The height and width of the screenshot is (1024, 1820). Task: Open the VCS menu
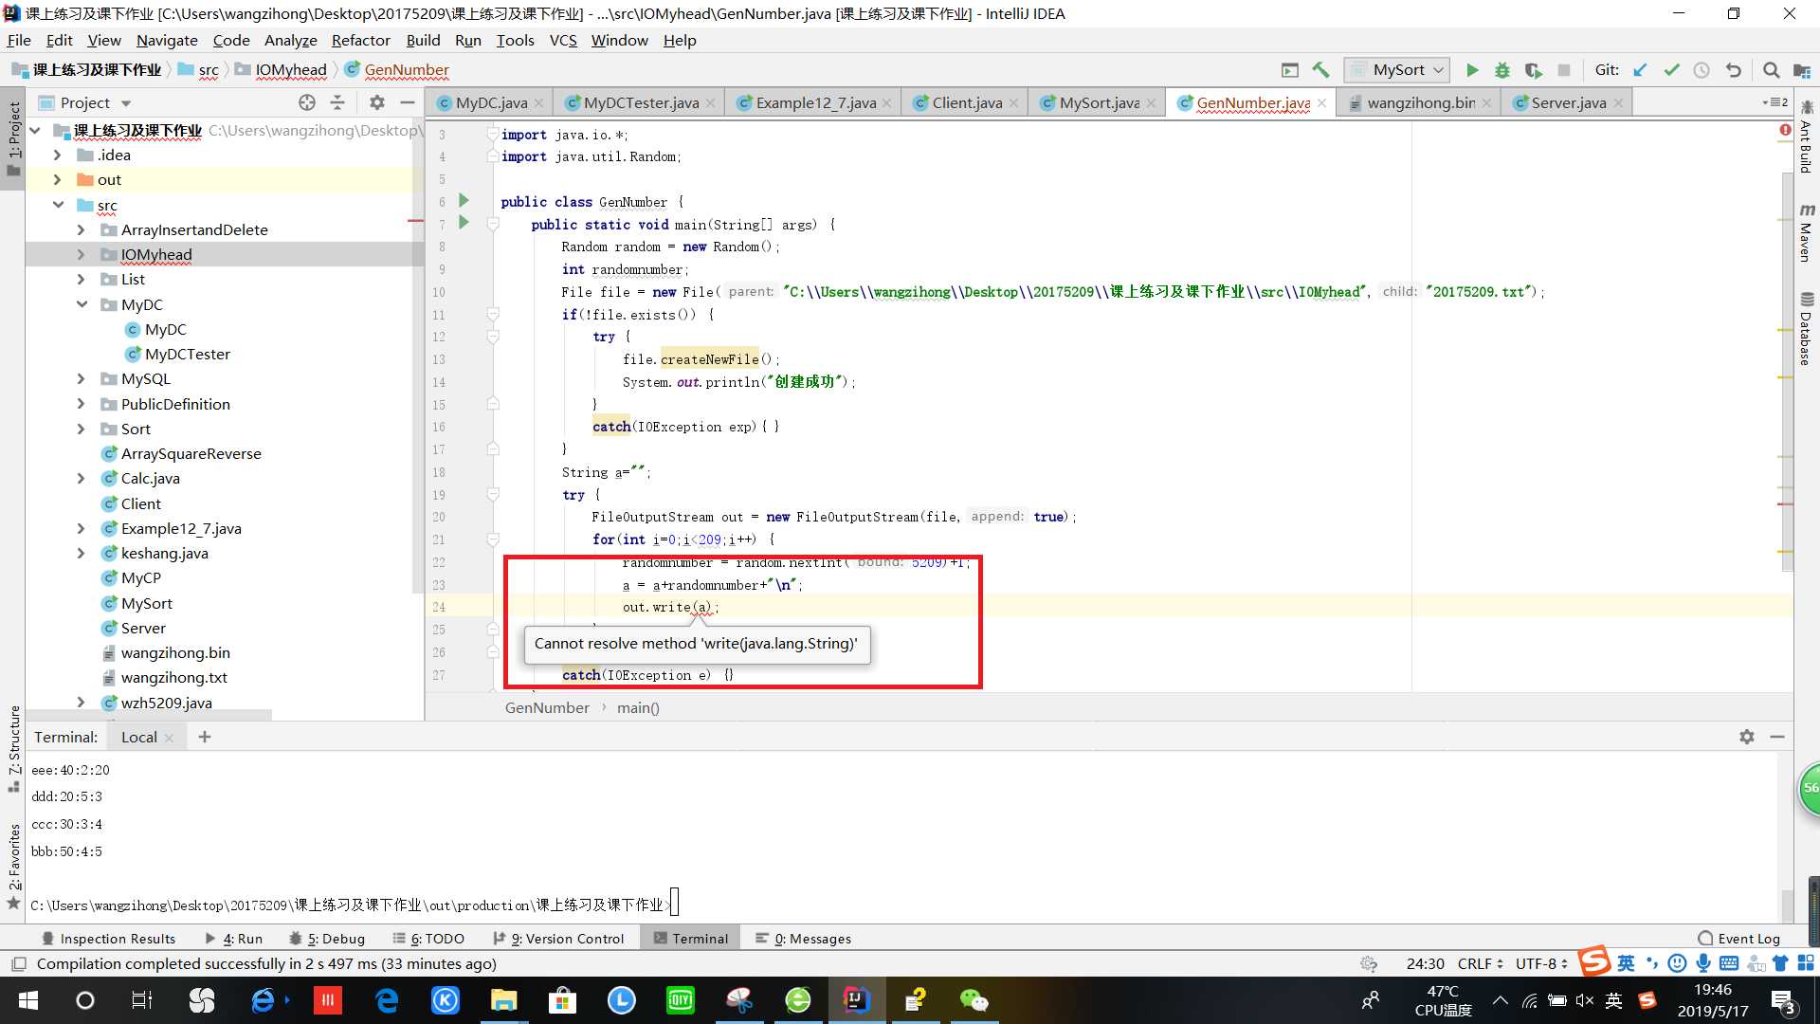563,40
